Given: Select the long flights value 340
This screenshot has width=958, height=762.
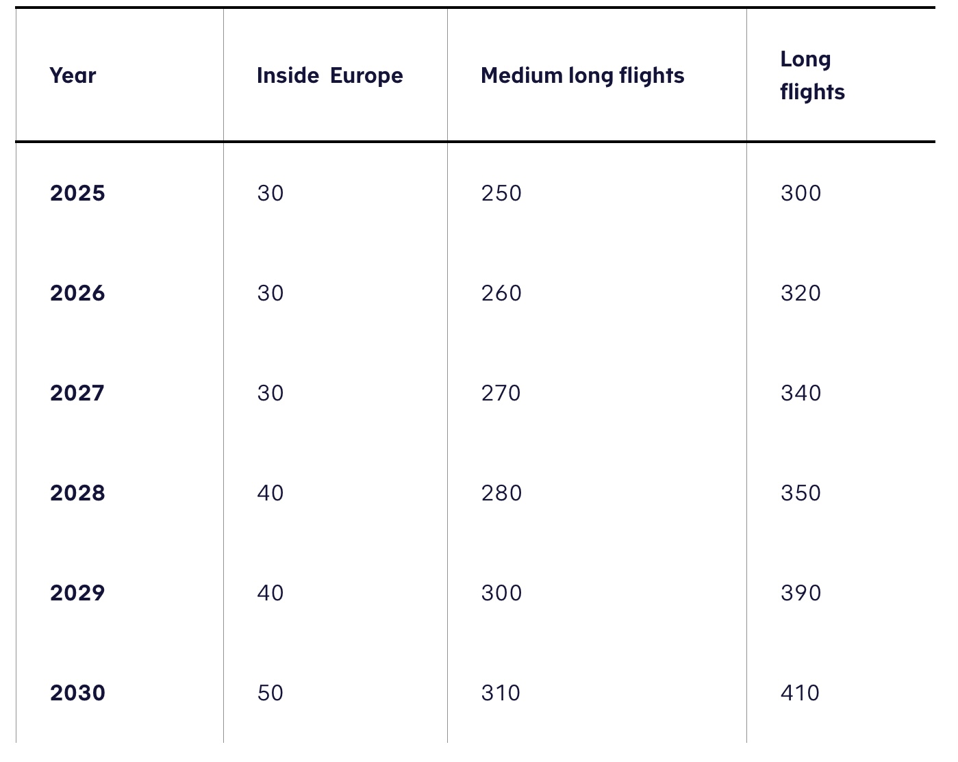Looking at the screenshot, I should pyautogui.click(x=801, y=393).
